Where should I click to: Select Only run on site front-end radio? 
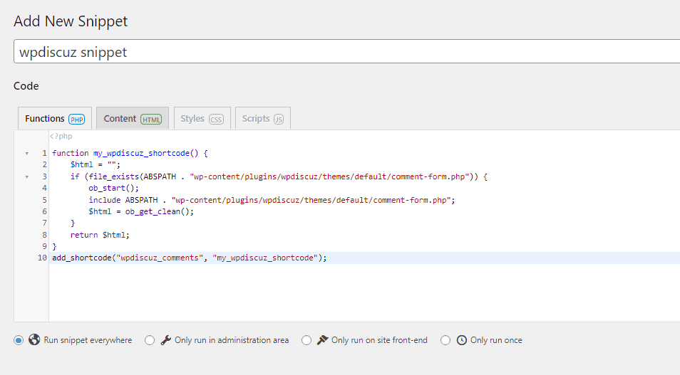point(306,340)
